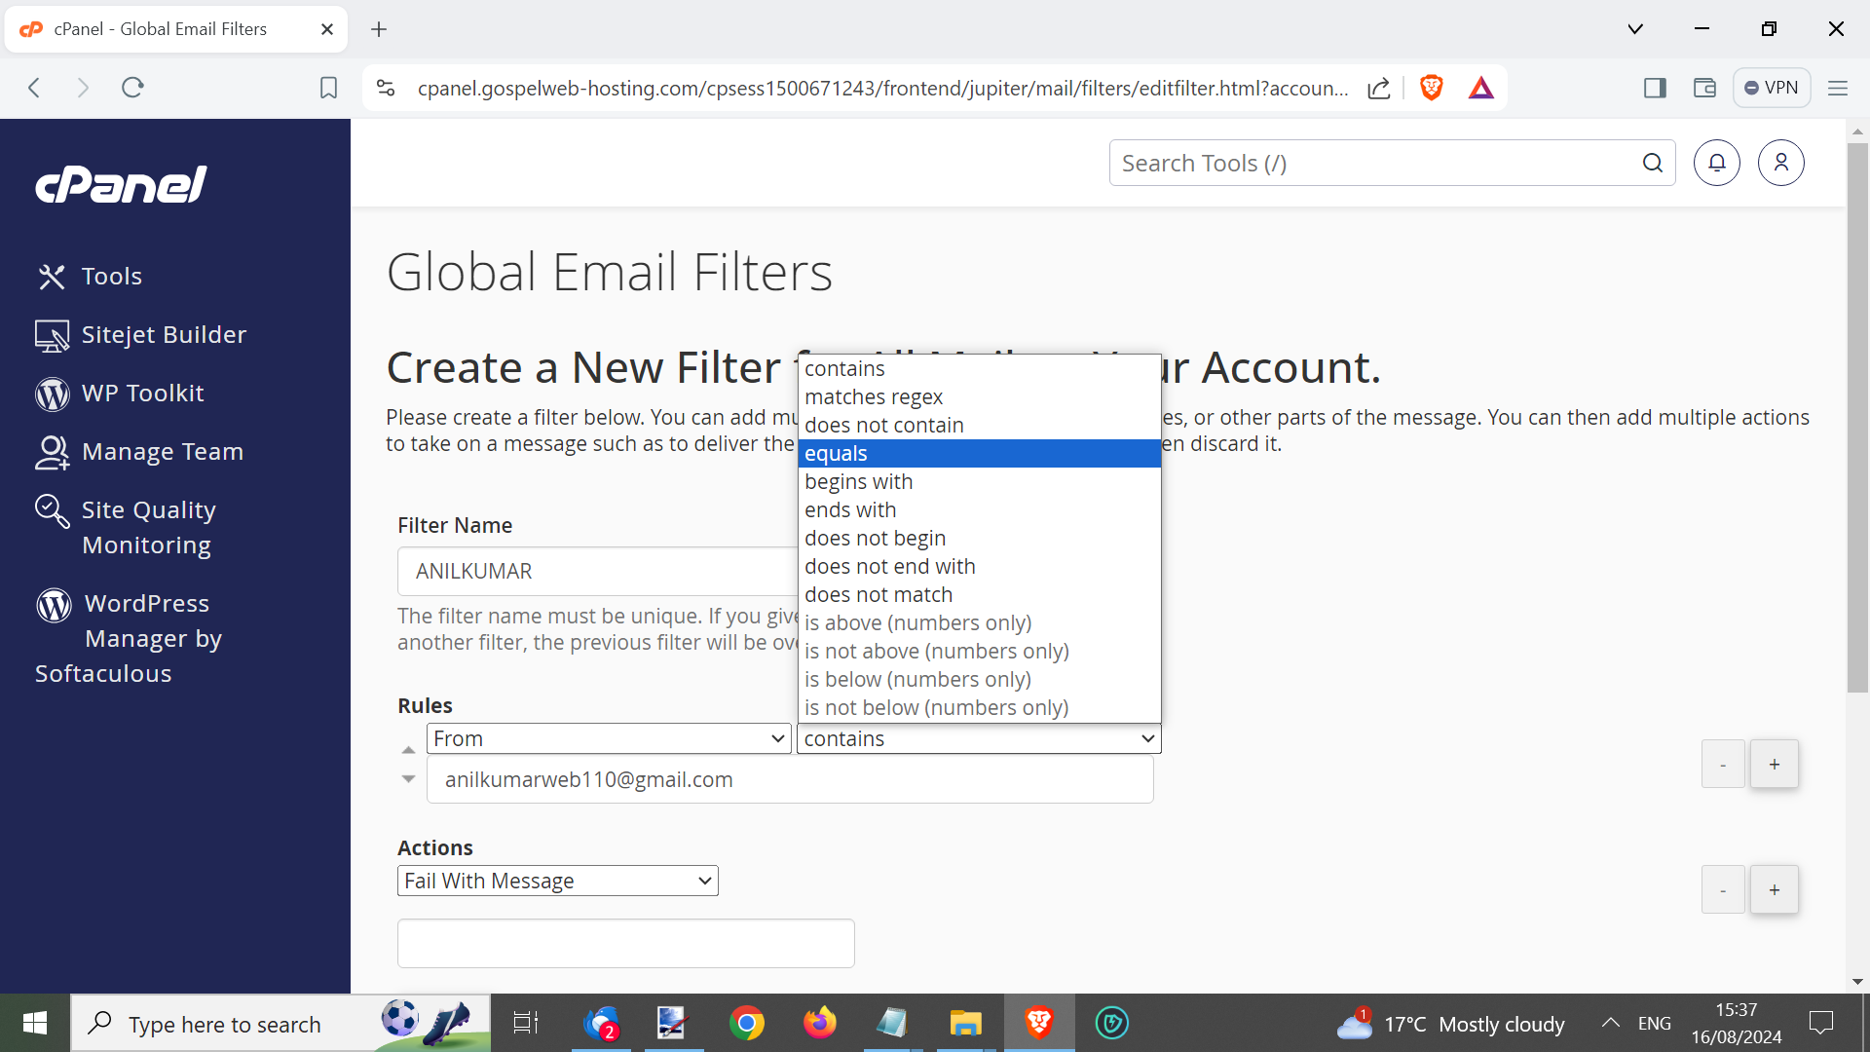Pick 'matches regex' list option

873,396
